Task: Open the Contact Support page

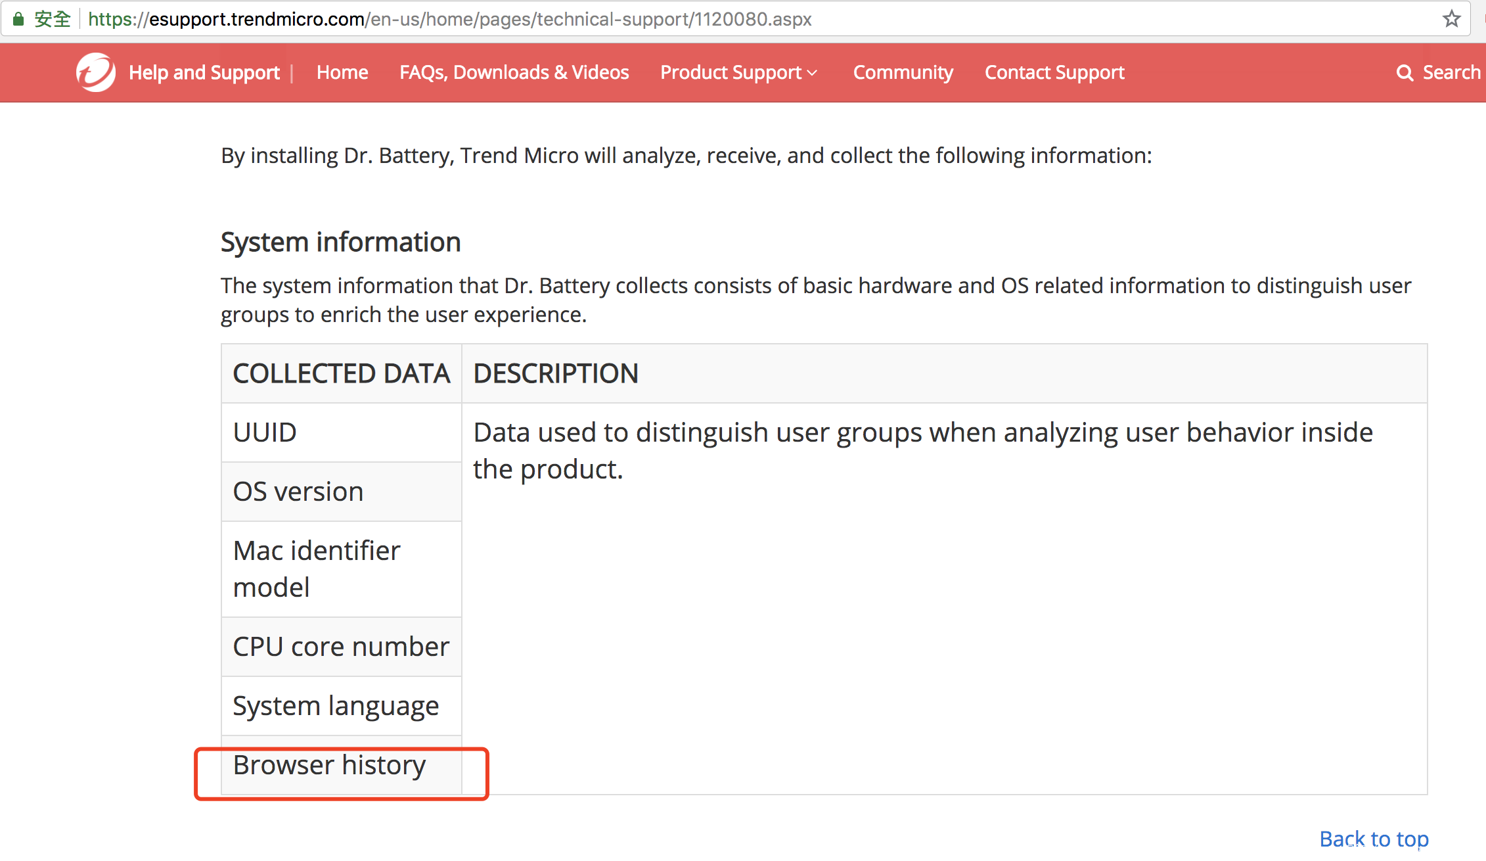Action: tap(1054, 72)
